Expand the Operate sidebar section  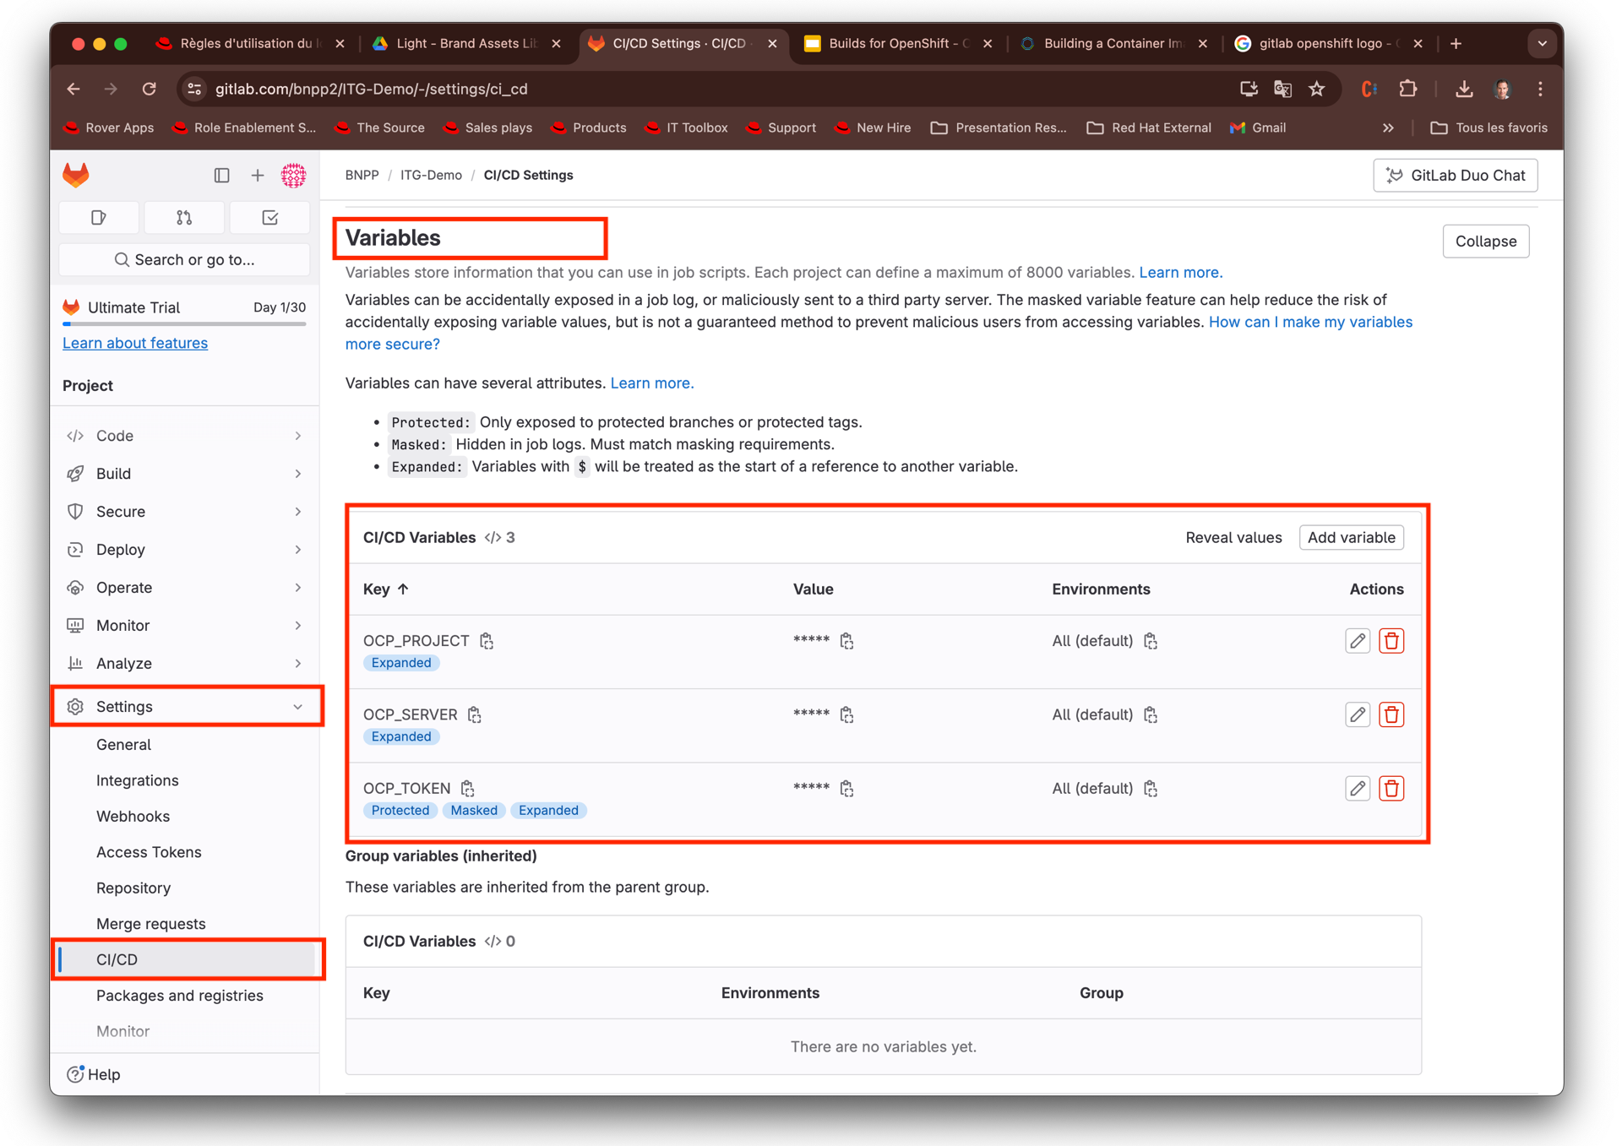tap(184, 588)
